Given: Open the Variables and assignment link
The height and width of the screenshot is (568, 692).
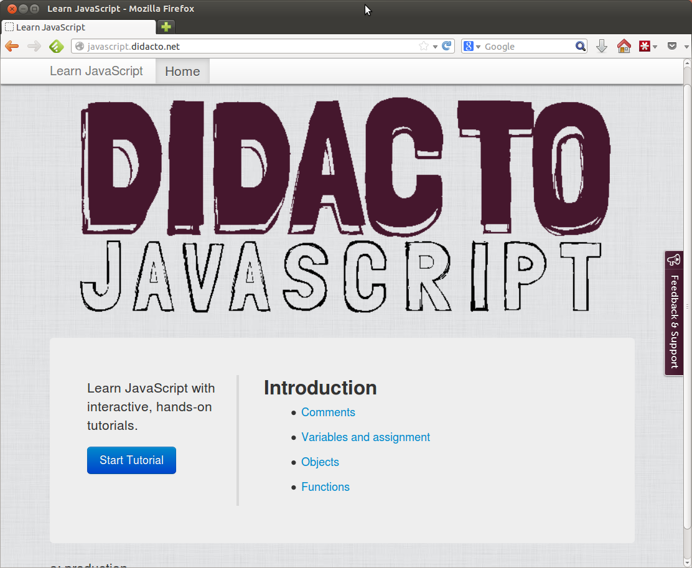Looking at the screenshot, I should pos(365,437).
